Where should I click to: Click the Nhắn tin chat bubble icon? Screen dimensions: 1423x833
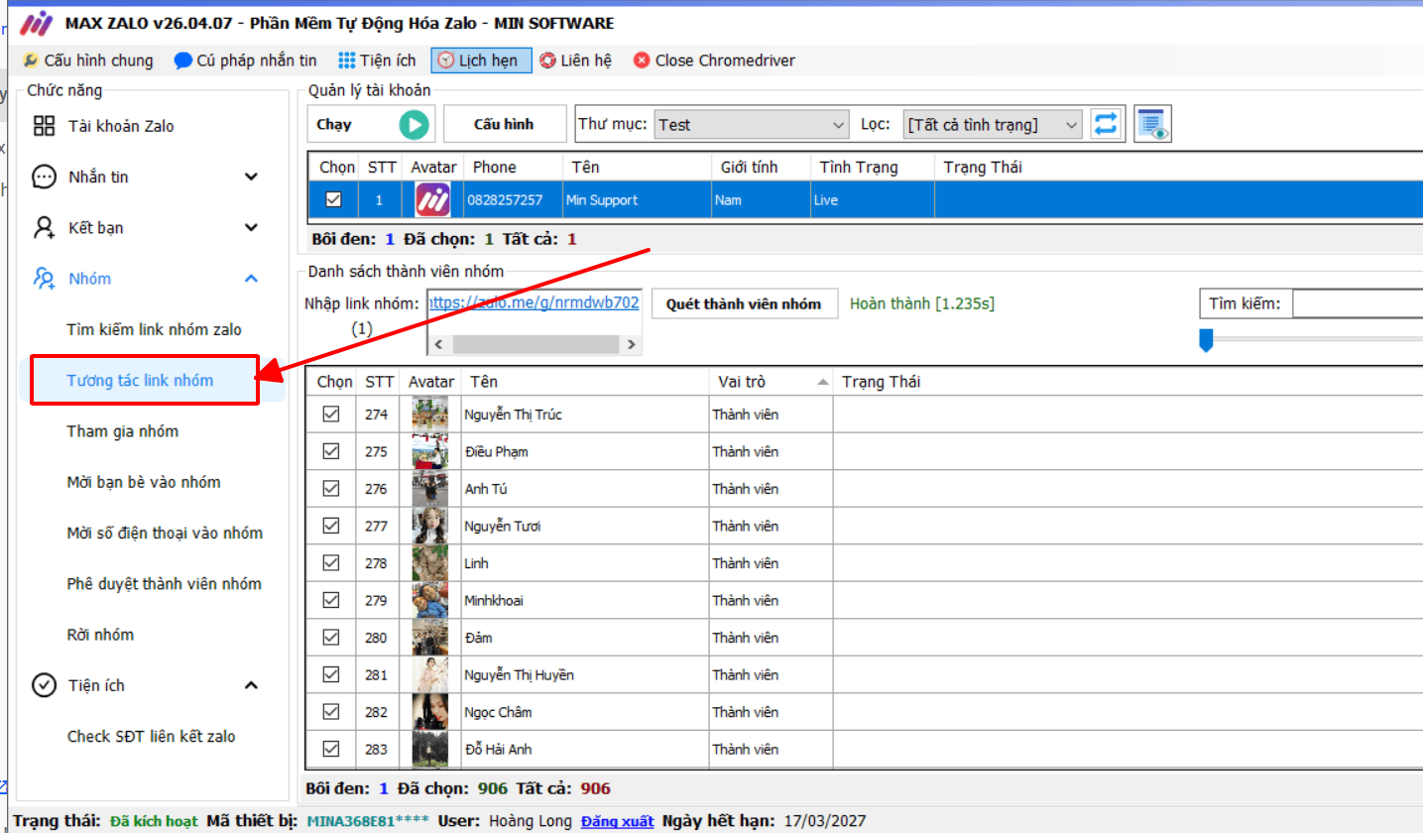(45, 177)
